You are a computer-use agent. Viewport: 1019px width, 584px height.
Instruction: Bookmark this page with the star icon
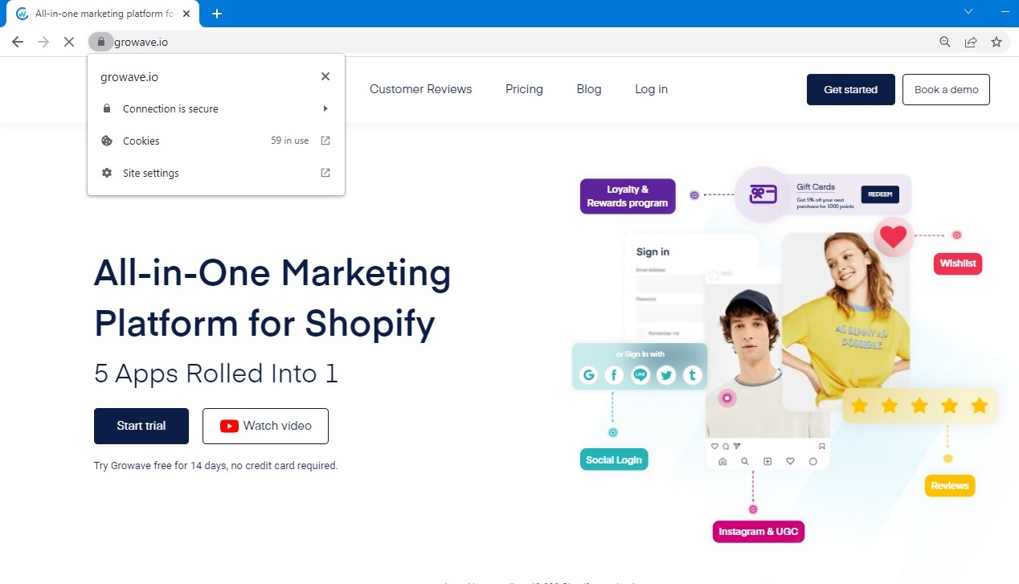pyautogui.click(x=996, y=42)
